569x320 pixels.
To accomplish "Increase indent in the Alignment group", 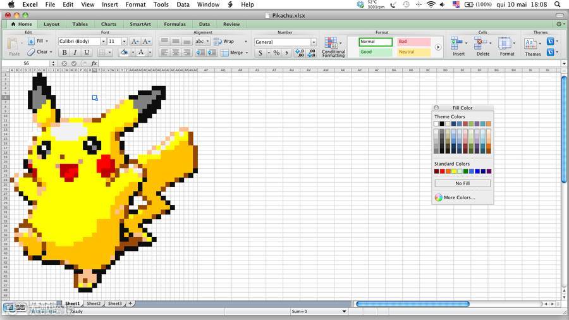I will 212,52.
